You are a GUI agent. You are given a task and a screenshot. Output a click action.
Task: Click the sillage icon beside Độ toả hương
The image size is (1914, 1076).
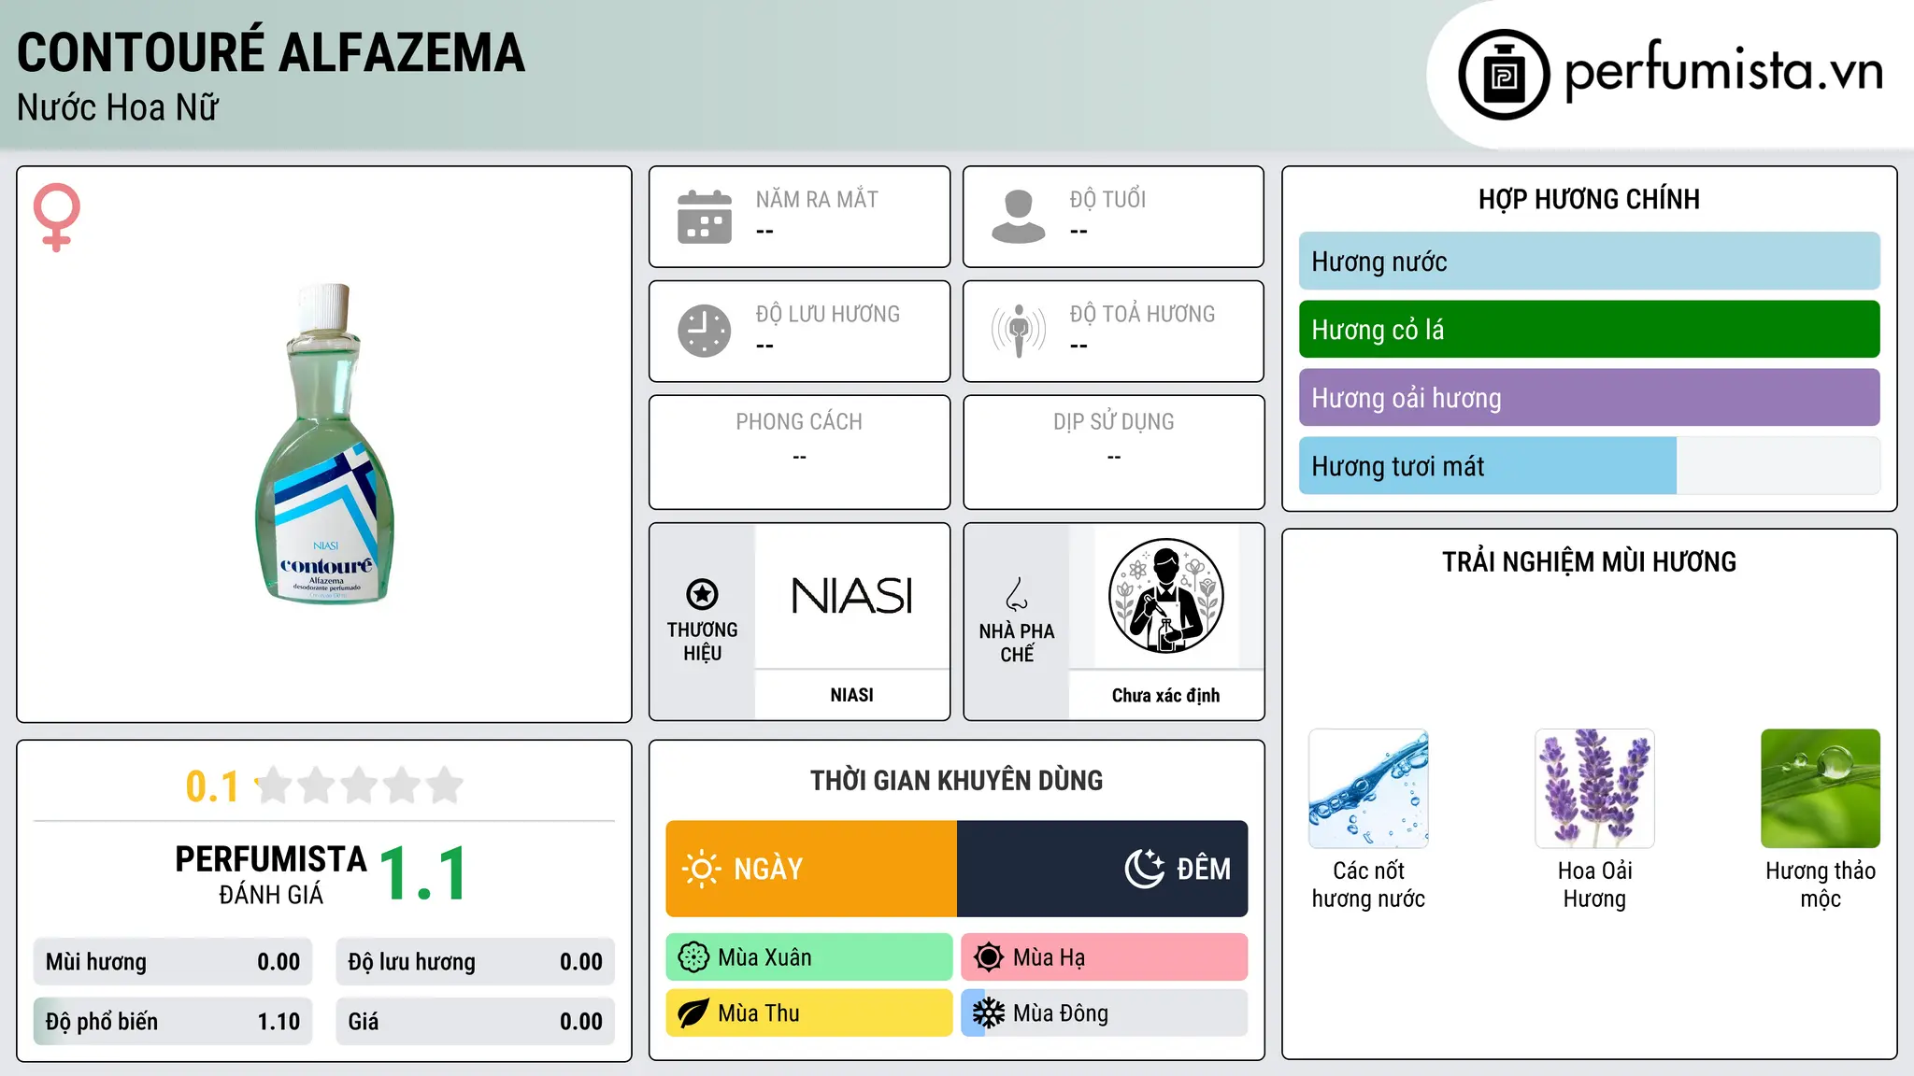coord(1019,331)
